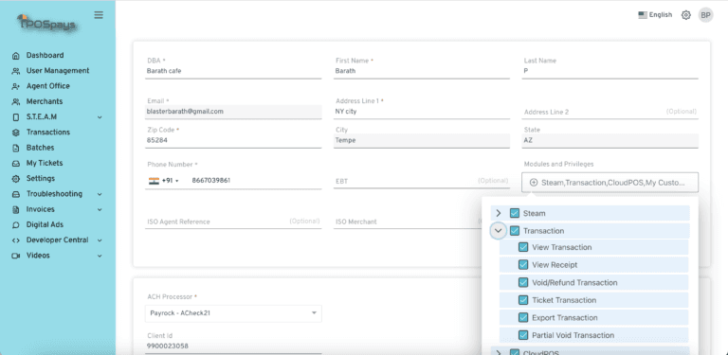The height and width of the screenshot is (355, 728).
Task: Click the Invoices file icon
Action: click(x=16, y=209)
